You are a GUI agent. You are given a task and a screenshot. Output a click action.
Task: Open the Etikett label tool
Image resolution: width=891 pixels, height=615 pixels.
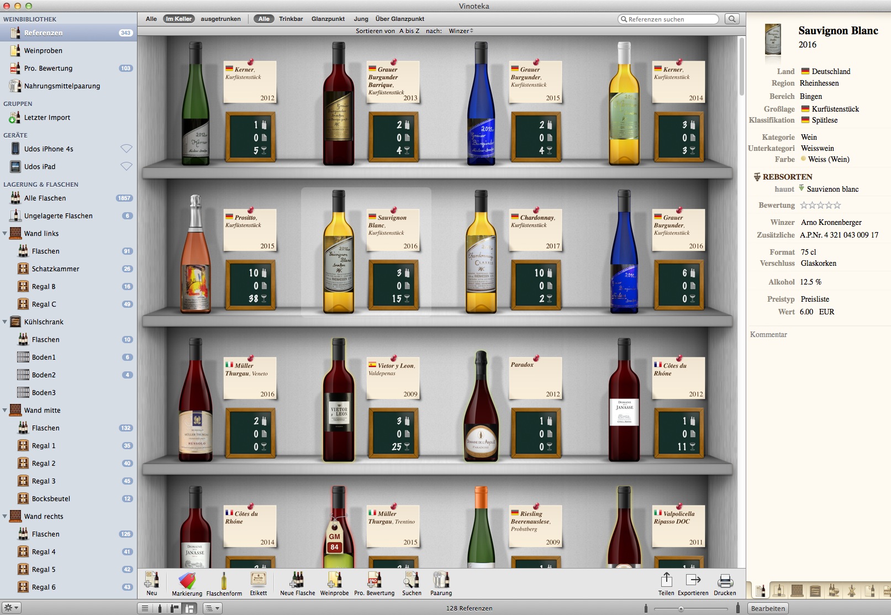click(258, 580)
